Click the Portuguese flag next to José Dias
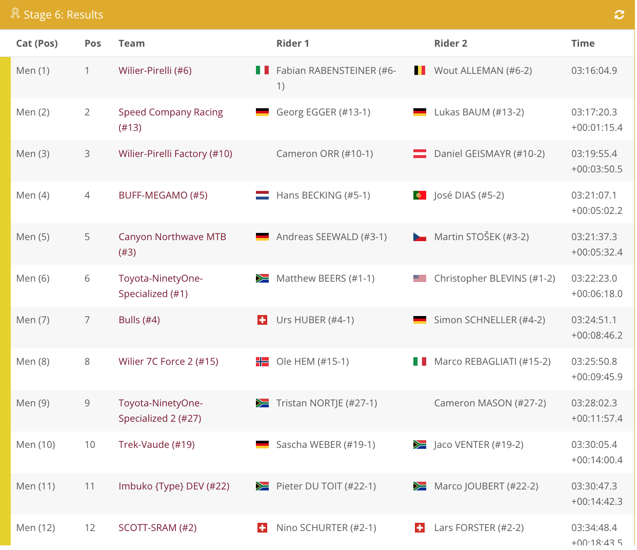637x550 pixels. click(420, 195)
